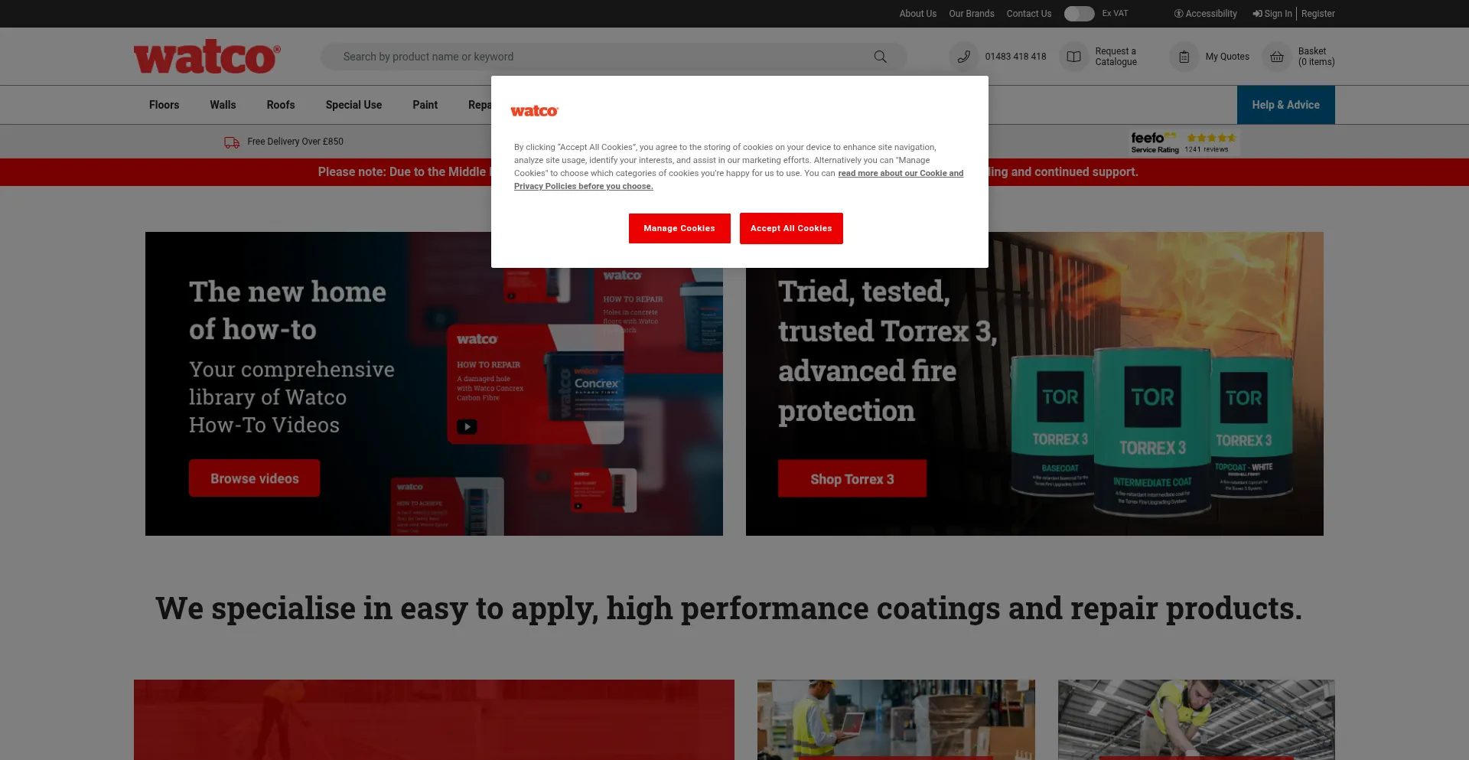Open the Paint menu
This screenshot has width=1469, height=760.
425,105
